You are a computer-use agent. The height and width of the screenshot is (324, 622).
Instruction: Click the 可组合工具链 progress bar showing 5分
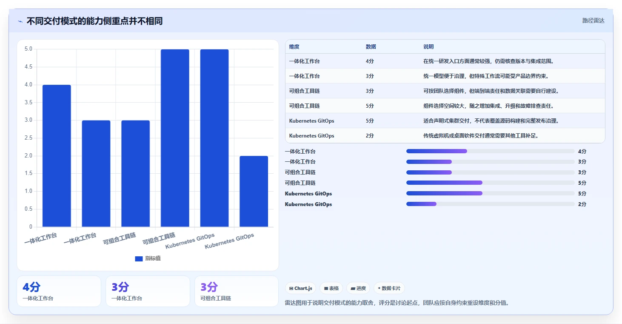490,183
